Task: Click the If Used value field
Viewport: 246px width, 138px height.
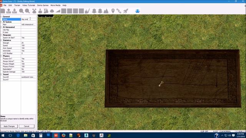Action: coord(28,32)
